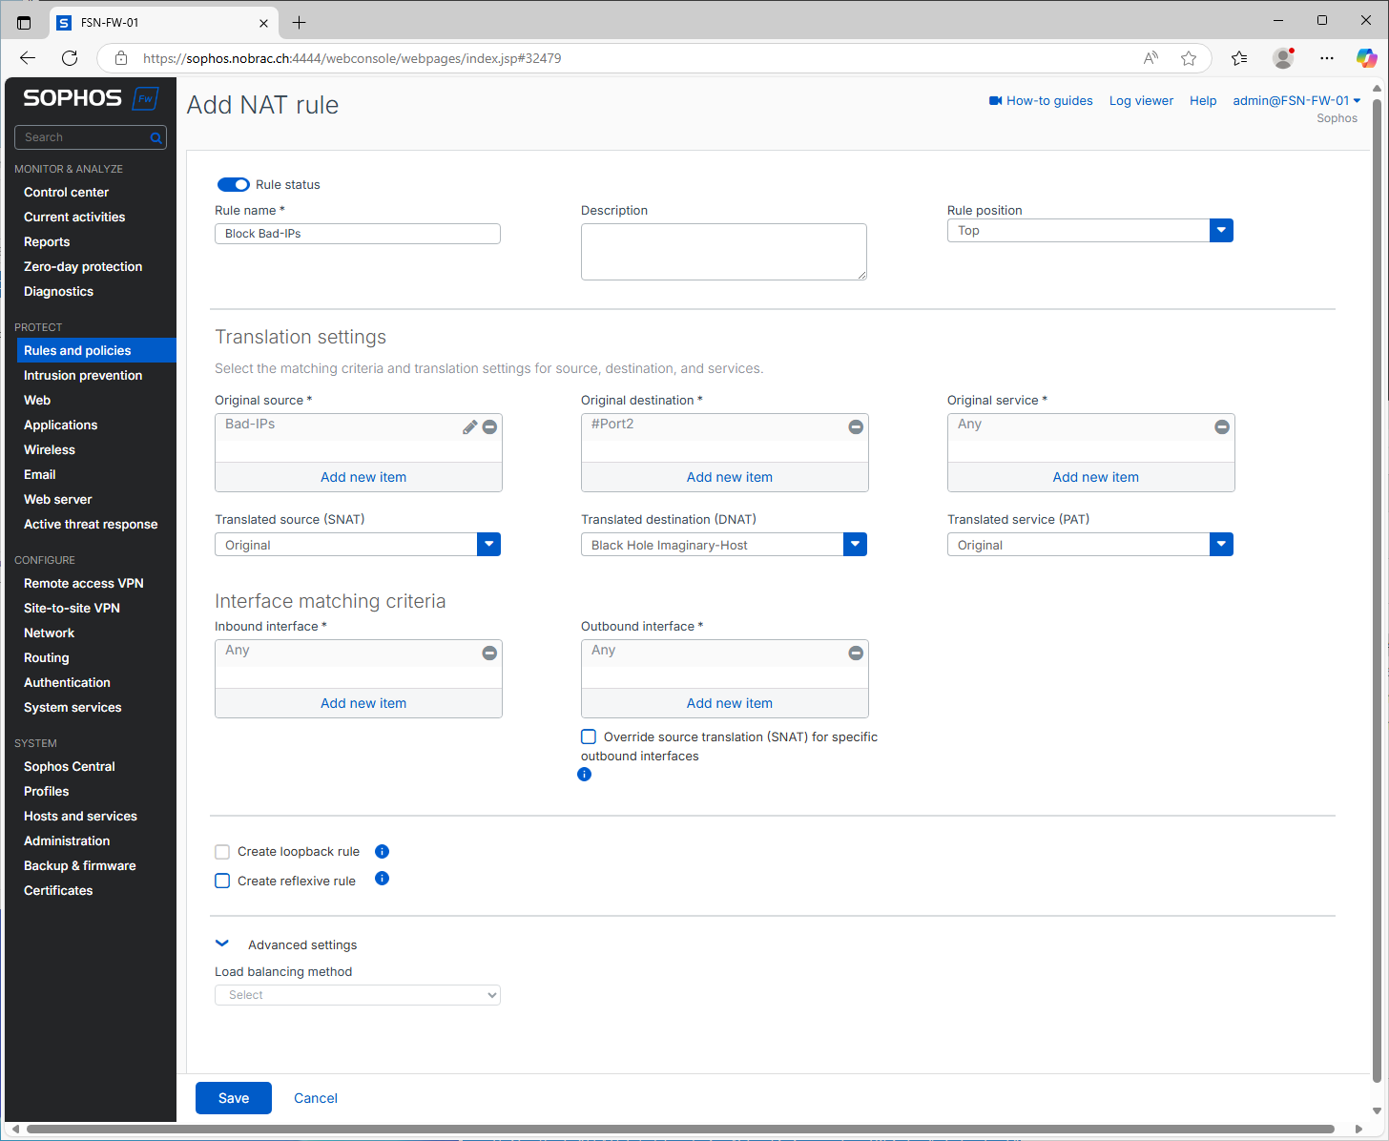
Task: Enable Create reflexive rule checkbox
Action: [222, 881]
